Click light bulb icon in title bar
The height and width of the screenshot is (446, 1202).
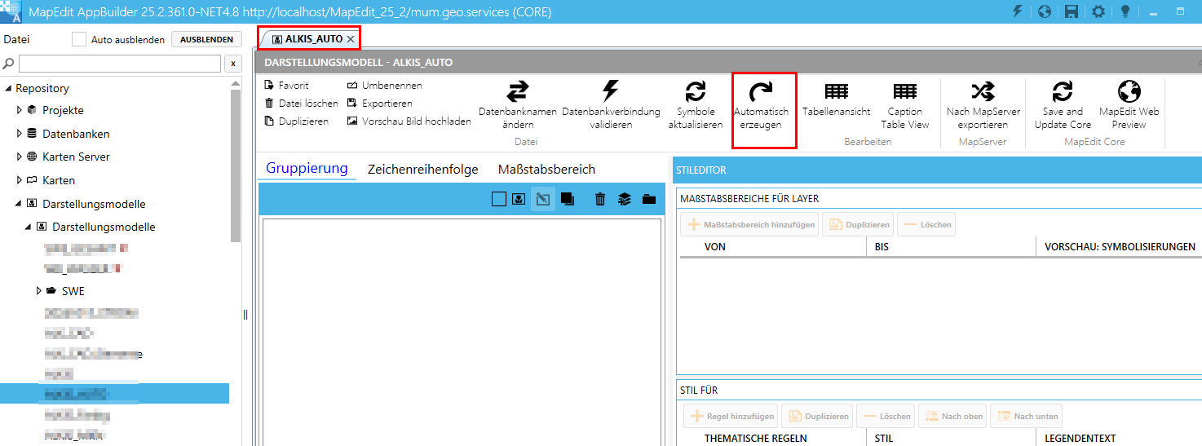[x=1125, y=11]
